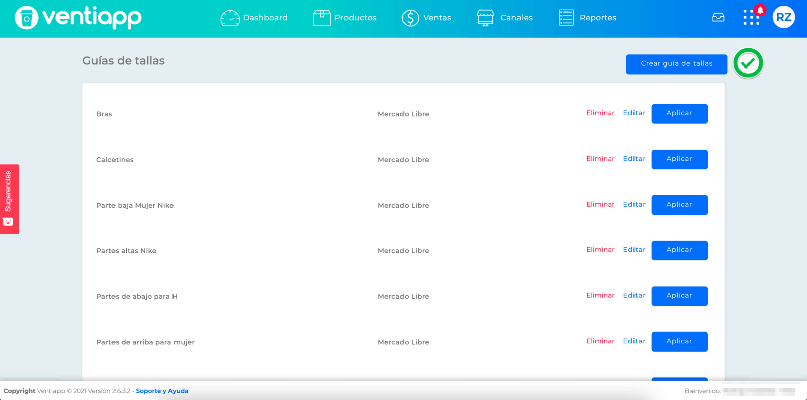Edit the Partes altas Nike guide
Viewport: 807px width, 400px height.
[x=634, y=250]
